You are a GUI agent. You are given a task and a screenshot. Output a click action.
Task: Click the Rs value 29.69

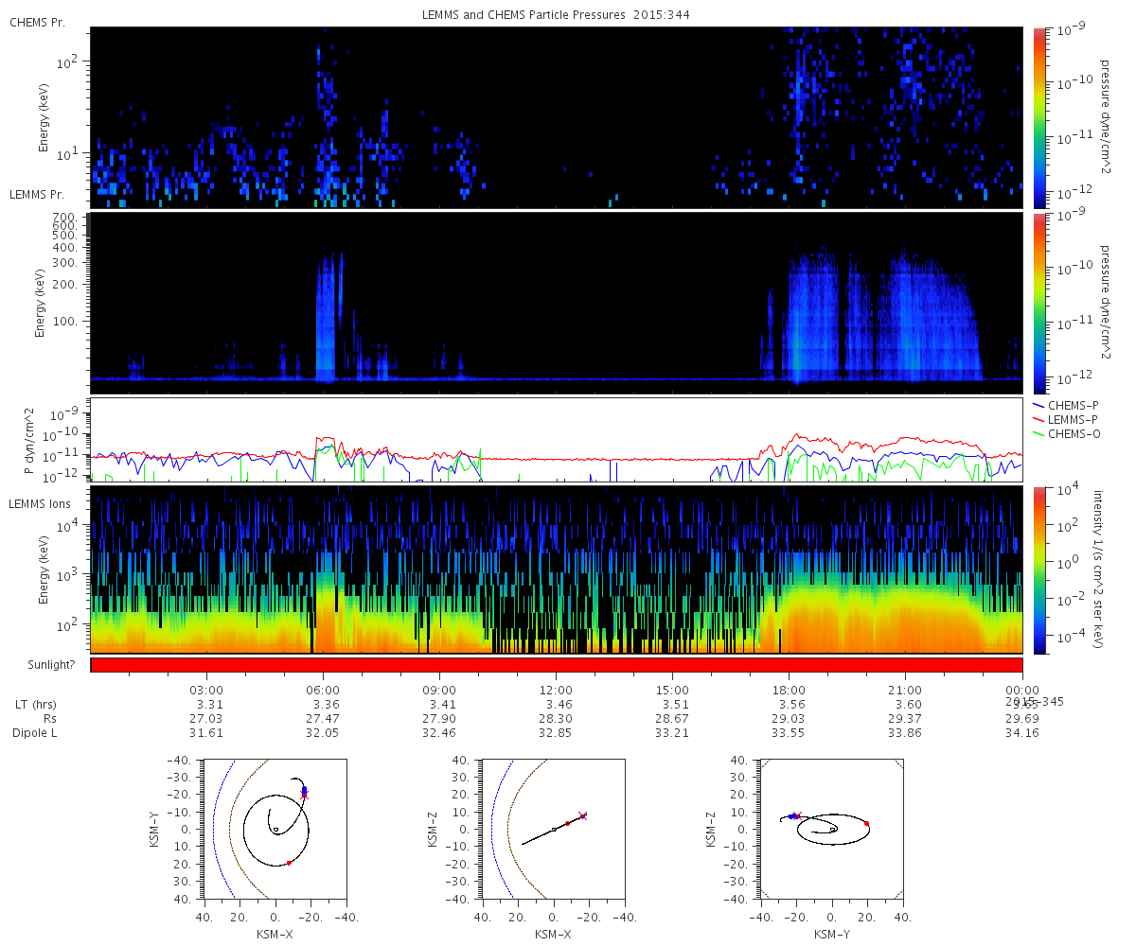click(x=1022, y=719)
